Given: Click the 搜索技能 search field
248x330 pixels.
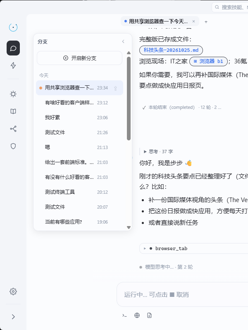Looking at the screenshot, I should (230, 7).
